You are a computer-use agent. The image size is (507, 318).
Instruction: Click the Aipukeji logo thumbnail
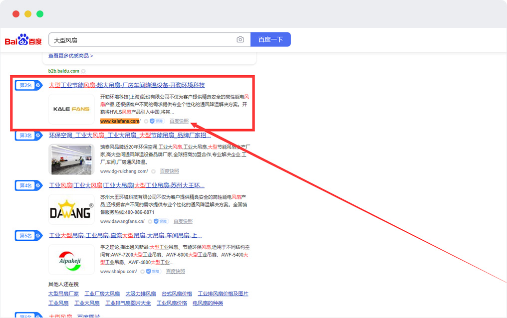click(x=71, y=259)
